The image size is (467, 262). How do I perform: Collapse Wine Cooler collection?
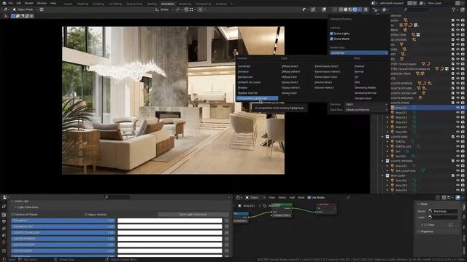(x=383, y=175)
